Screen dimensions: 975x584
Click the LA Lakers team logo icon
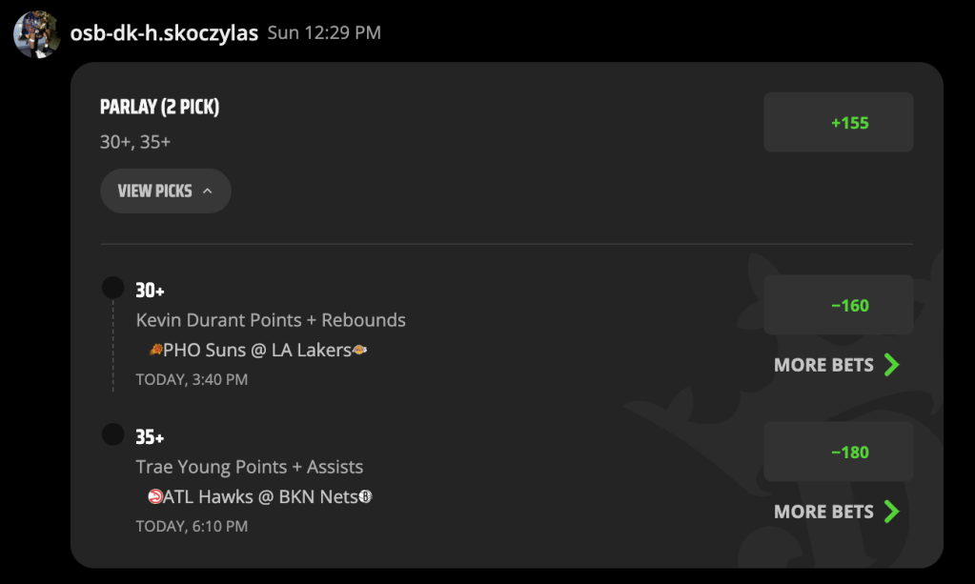pyautogui.click(x=359, y=350)
